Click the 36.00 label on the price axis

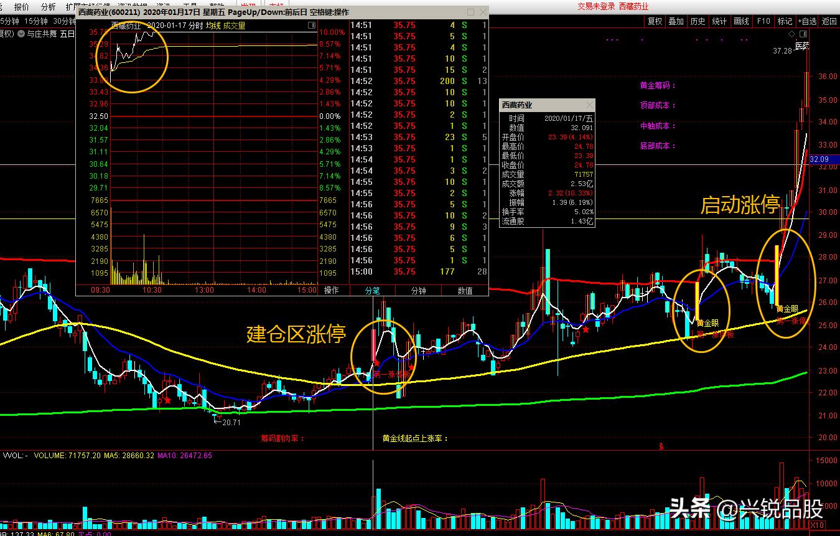point(828,77)
